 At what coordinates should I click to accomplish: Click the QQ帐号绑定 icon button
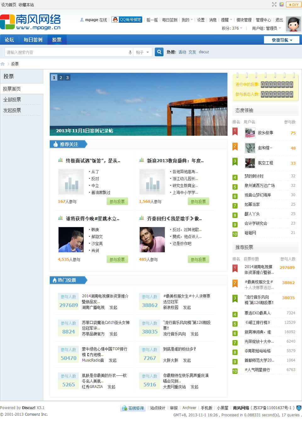click(x=127, y=20)
